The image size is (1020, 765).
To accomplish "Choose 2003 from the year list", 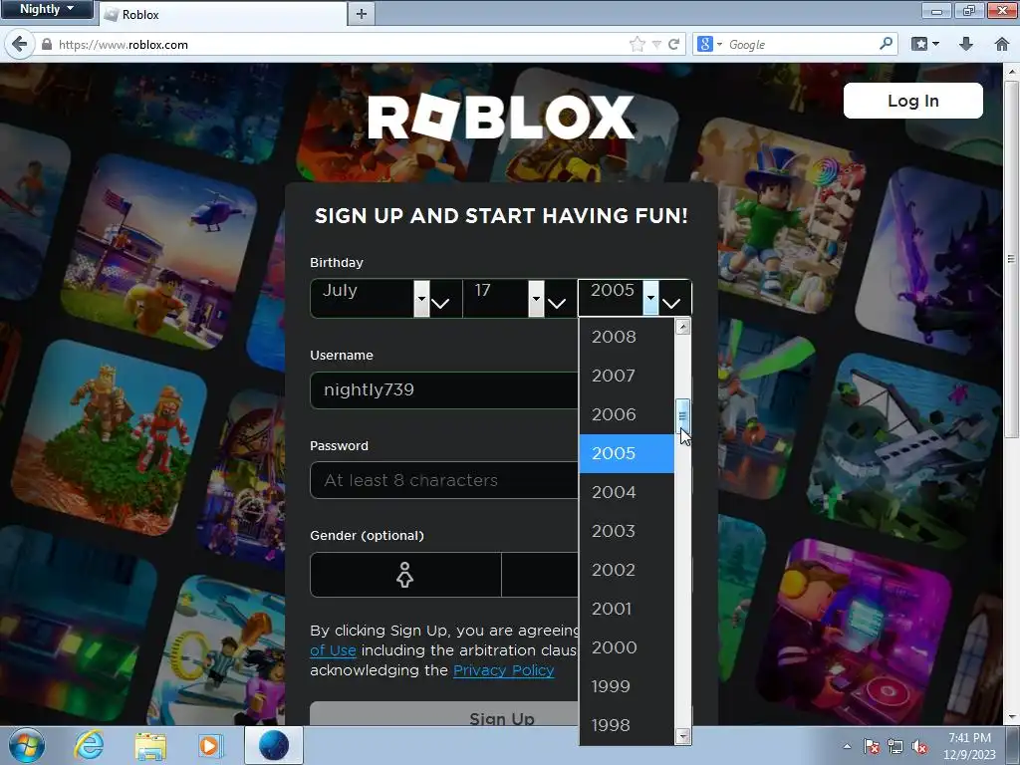I will tap(627, 532).
